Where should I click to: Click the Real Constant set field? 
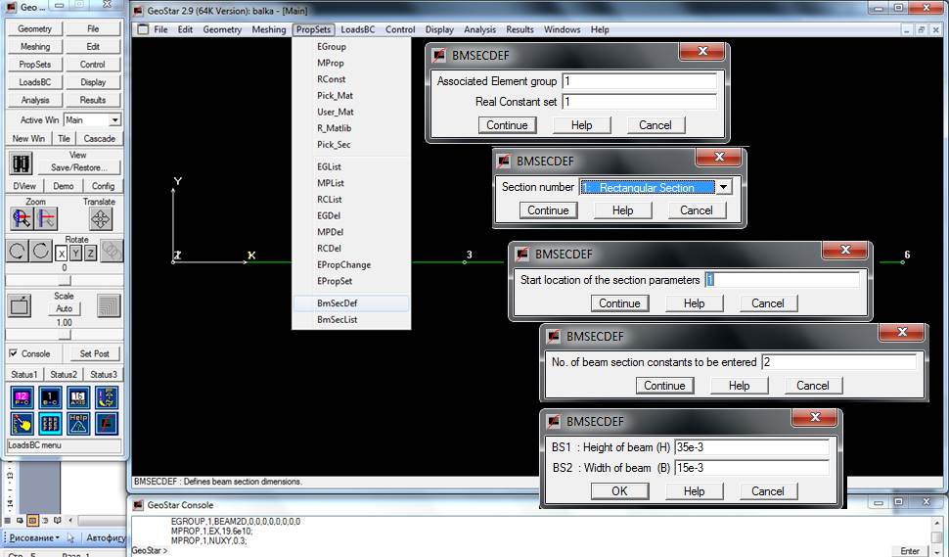(639, 101)
